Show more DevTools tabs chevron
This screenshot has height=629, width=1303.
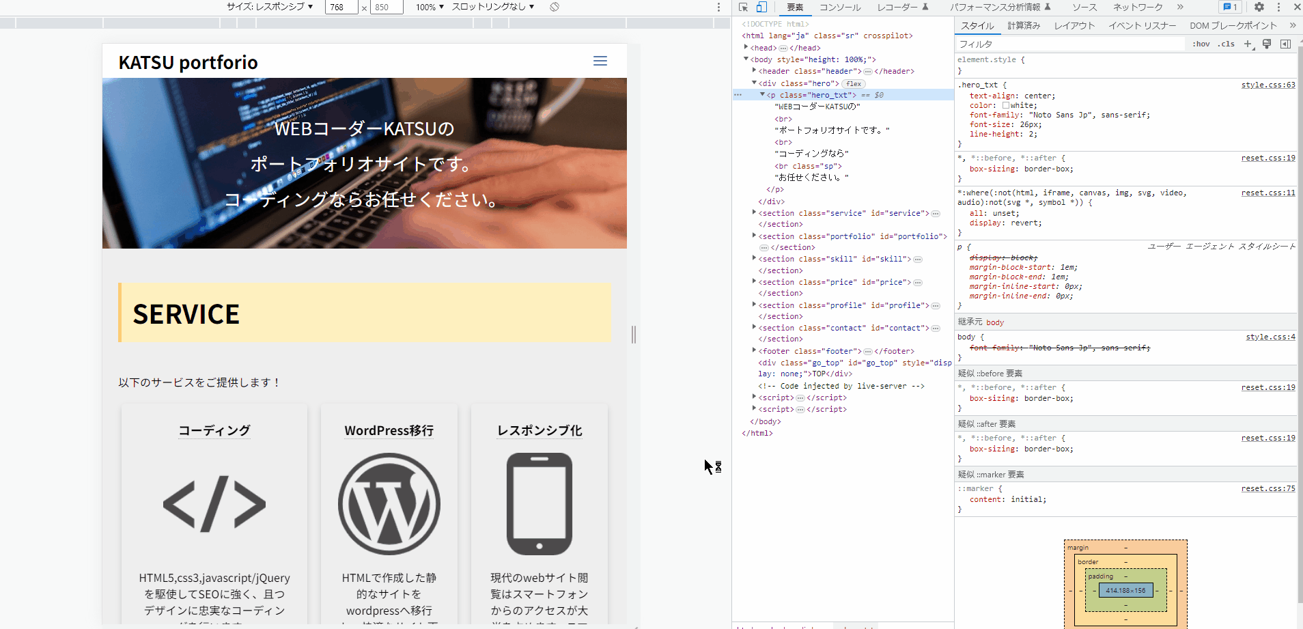coord(1180,7)
